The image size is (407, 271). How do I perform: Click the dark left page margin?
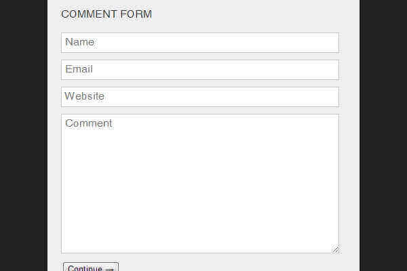[23, 135]
